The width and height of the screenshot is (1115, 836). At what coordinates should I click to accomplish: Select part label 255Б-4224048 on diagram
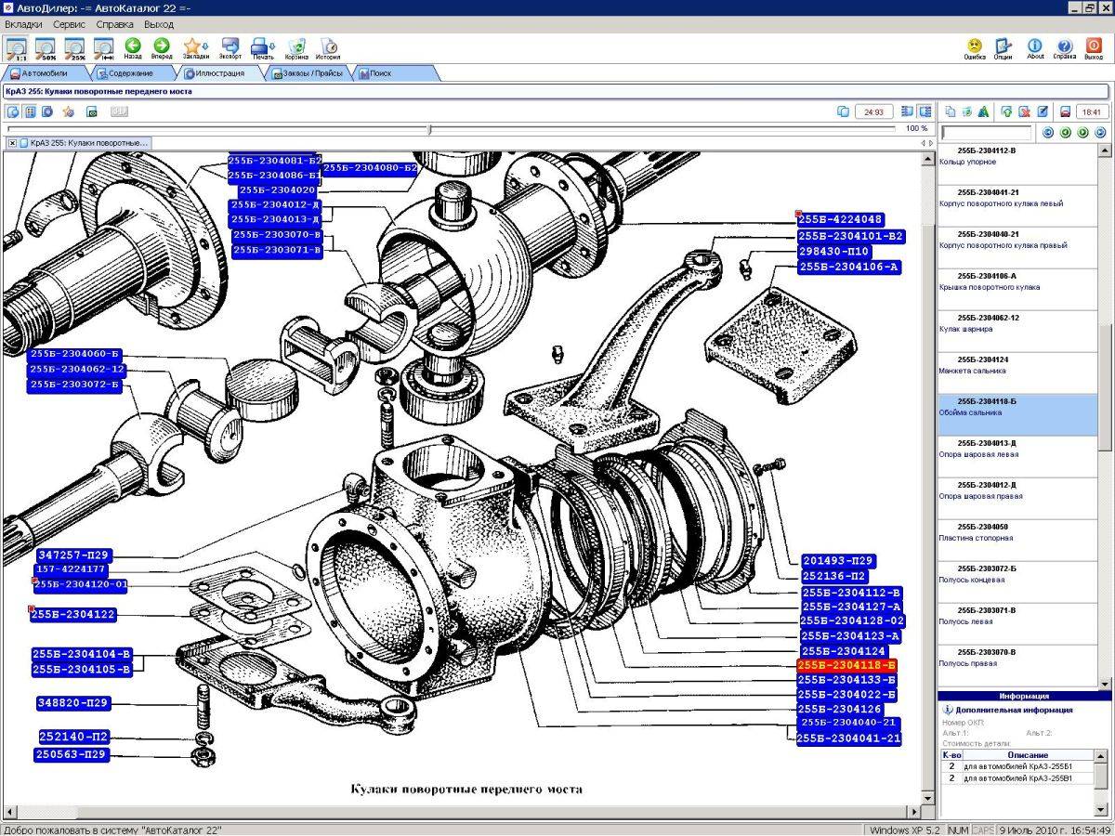point(840,220)
